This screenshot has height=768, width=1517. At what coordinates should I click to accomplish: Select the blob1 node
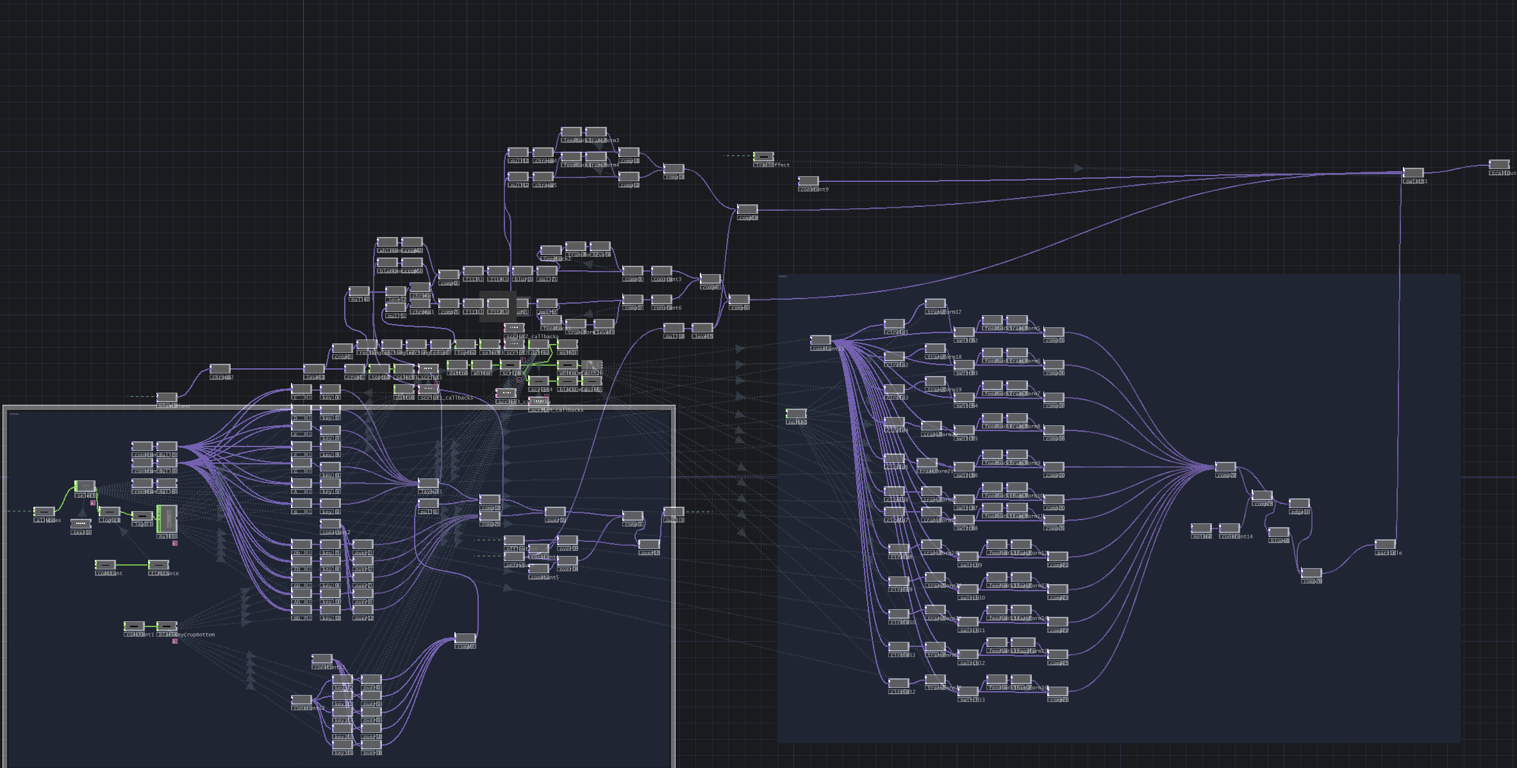1279,530
